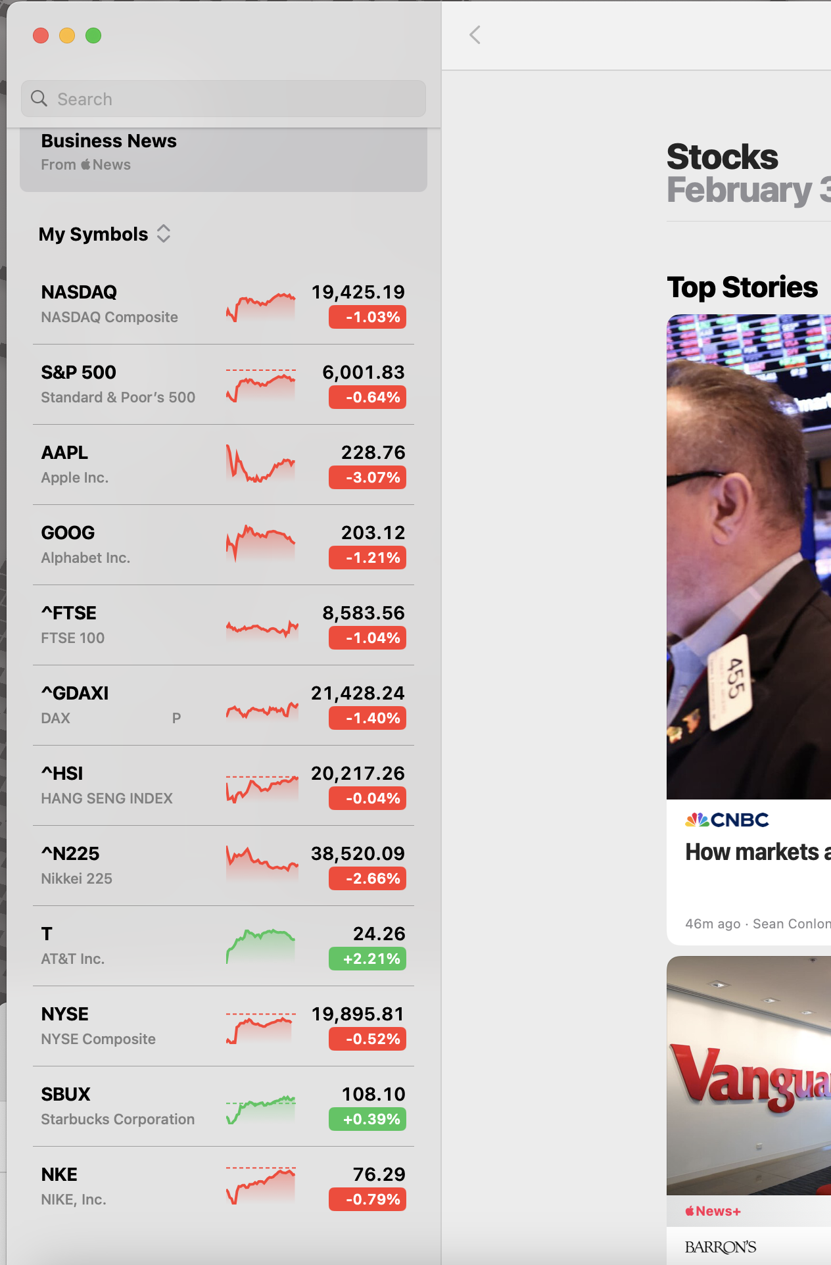This screenshot has width=831, height=1265.
Task: Click the green AT&T sparkline chart
Action: click(x=259, y=944)
